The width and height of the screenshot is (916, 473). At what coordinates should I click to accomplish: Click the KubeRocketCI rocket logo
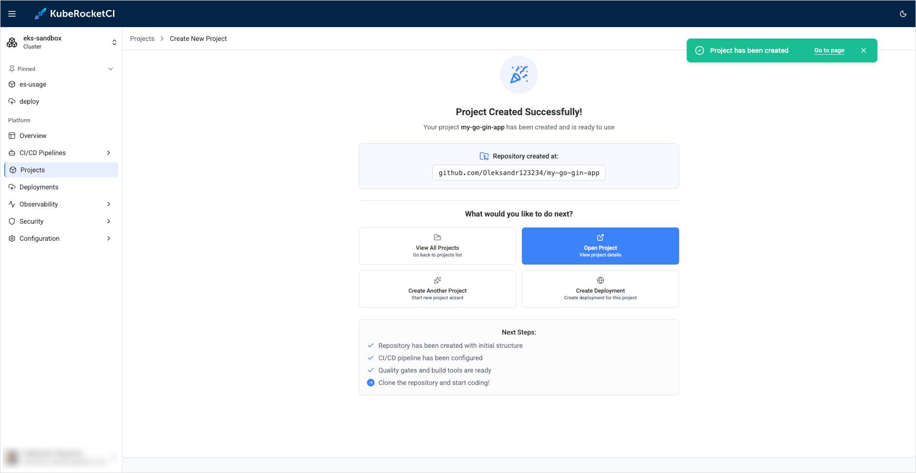pos(40,13)
